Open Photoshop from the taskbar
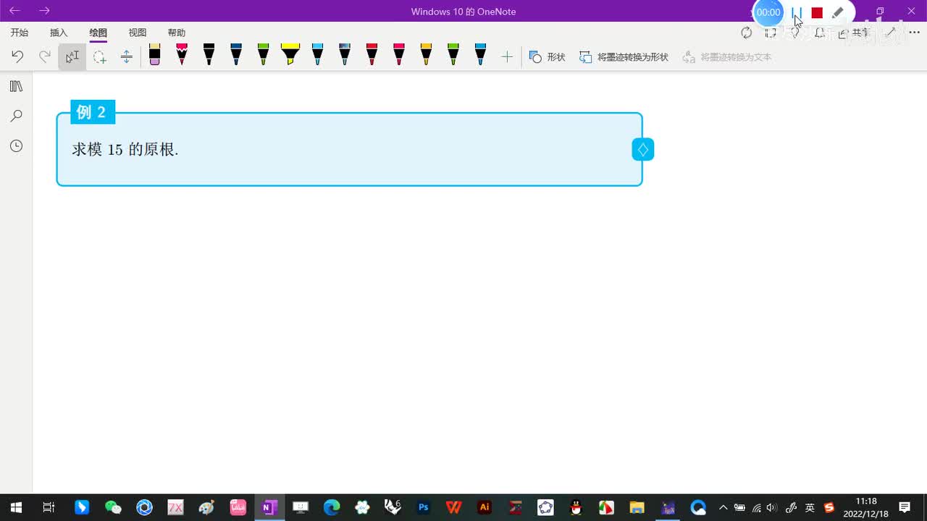The width and height of the screenshot is (927, 521). [424, 507]
